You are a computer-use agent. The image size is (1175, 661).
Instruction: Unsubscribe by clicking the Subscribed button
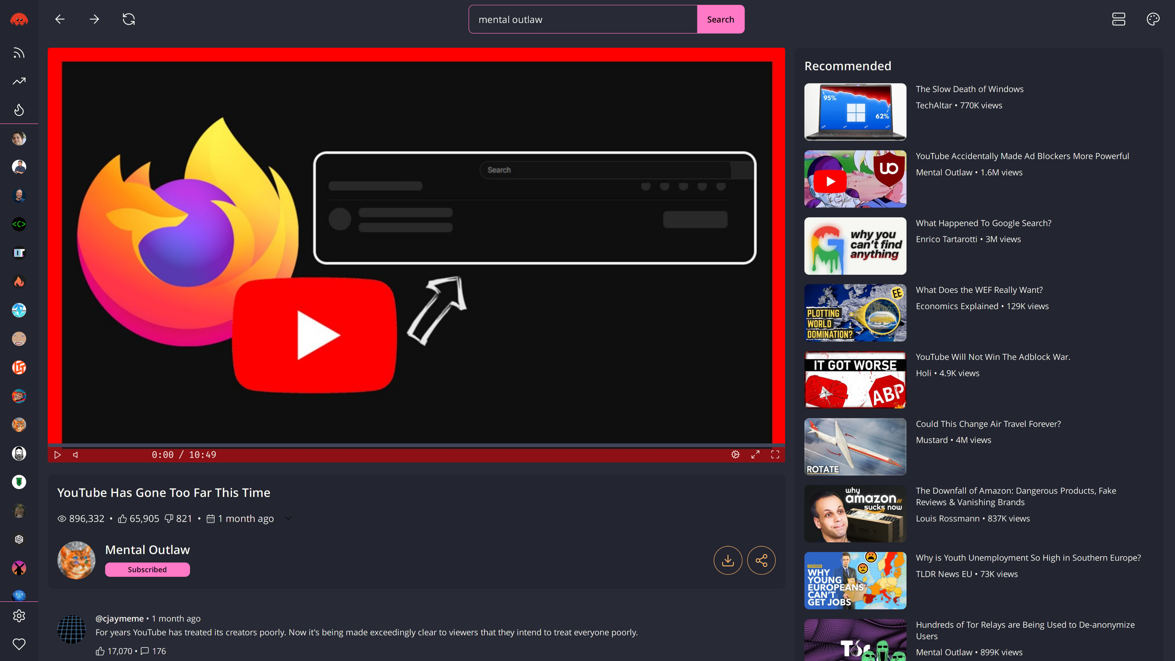147,569
